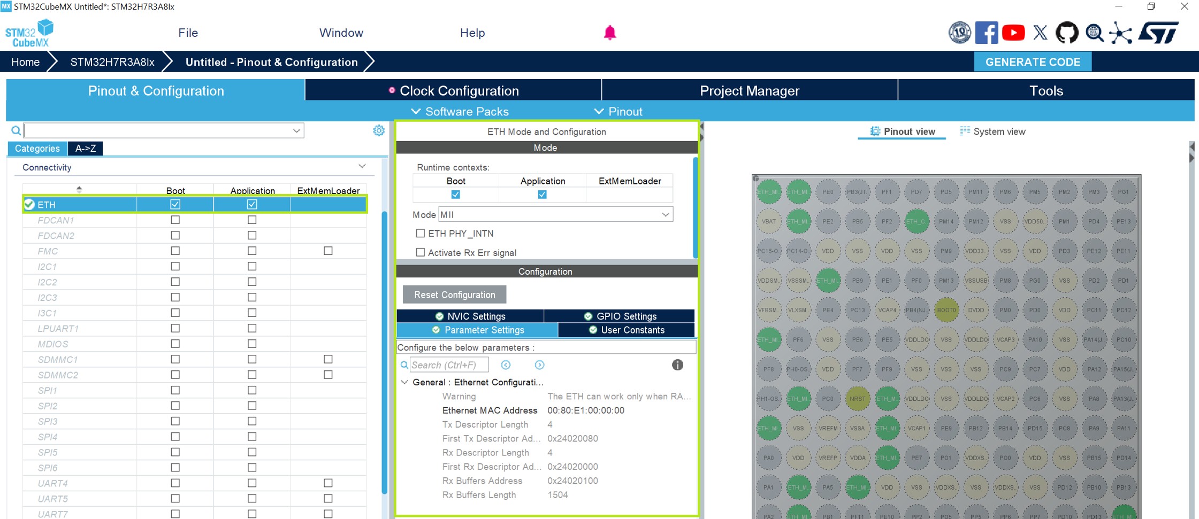This screenshot has height=519, width=1199.
Task: Open the Window menu
Action: click(x=341, y=33)
